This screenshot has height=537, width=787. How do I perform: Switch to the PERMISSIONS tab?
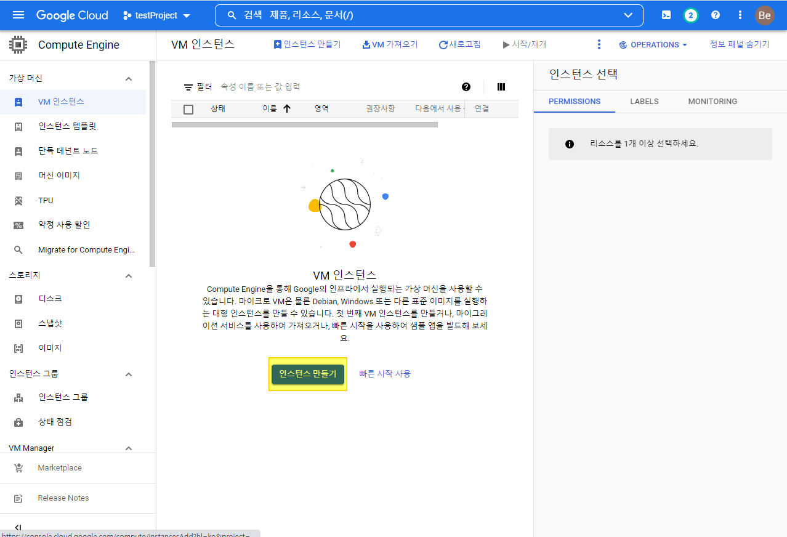(x=575, y=102)
